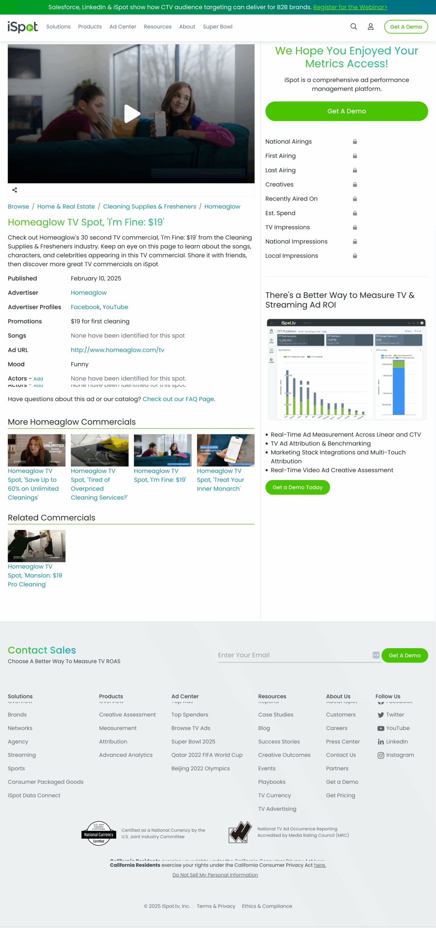Open Instagram link in footer
The image size is (436, 928).
[x=395, y=755]
